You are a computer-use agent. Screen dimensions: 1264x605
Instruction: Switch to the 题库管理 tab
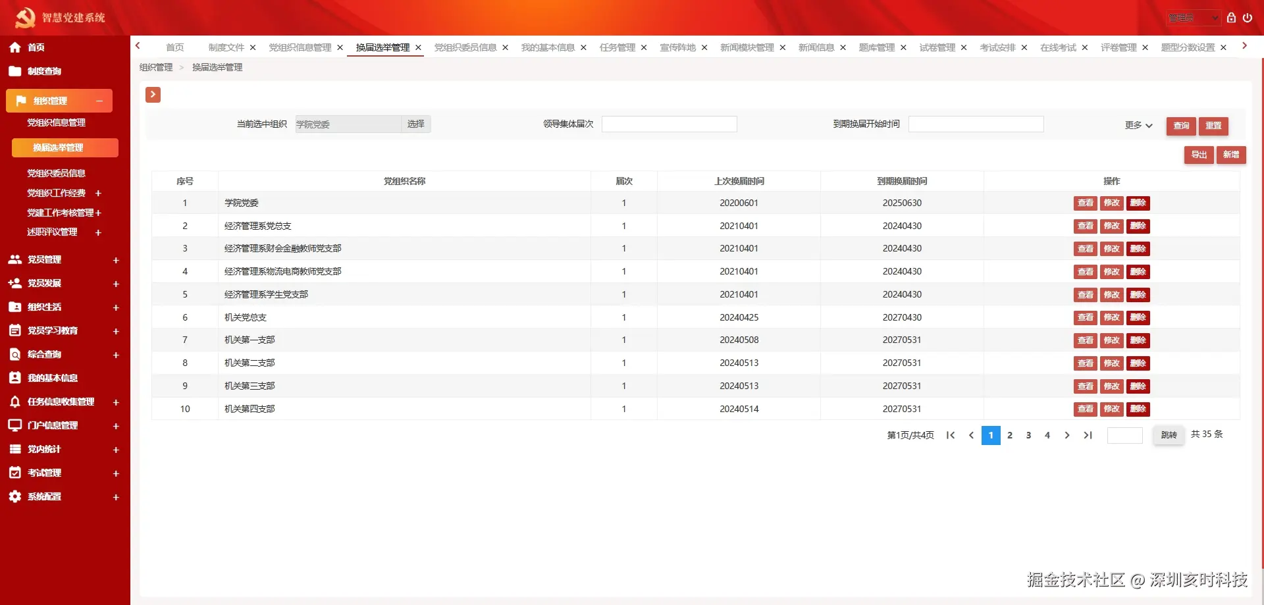(x=876, y=47)
